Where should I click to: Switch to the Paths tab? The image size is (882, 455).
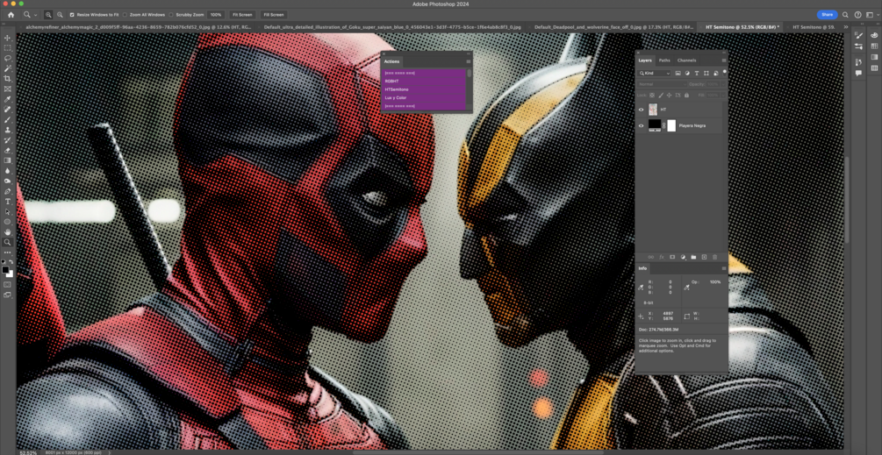(x=664, y=60)
